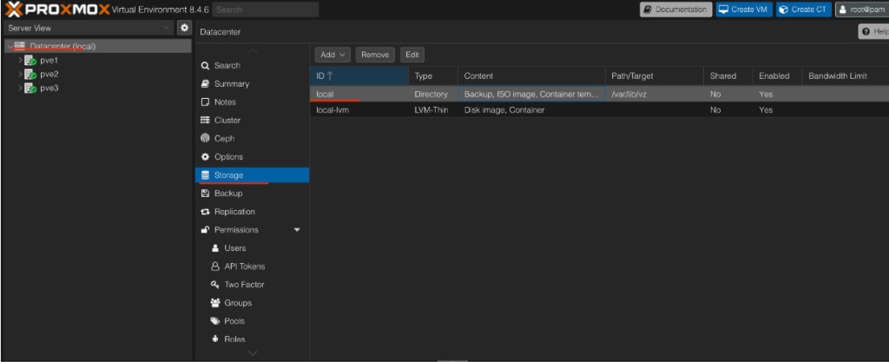
Task: Open the Replication menu item
Action: point(253,212)
